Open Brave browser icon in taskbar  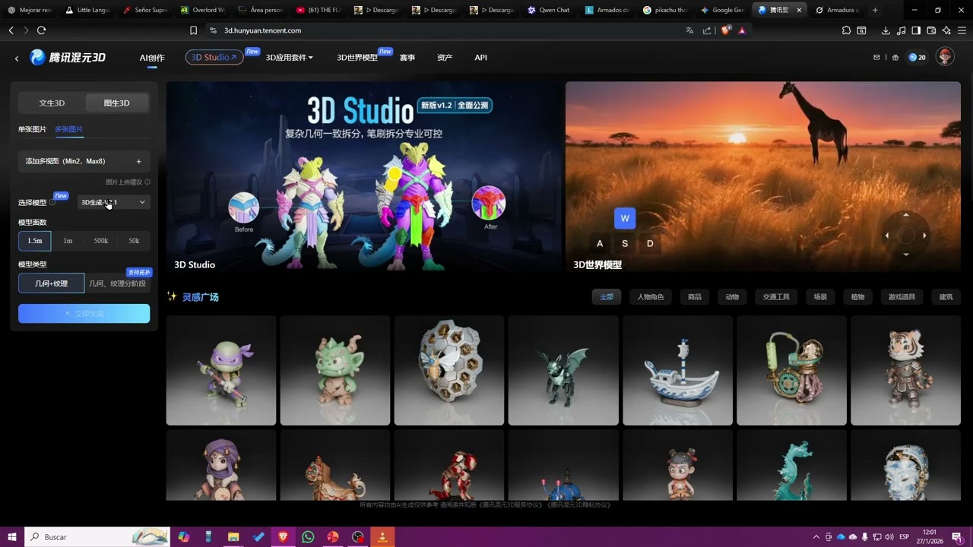[284, 536]
